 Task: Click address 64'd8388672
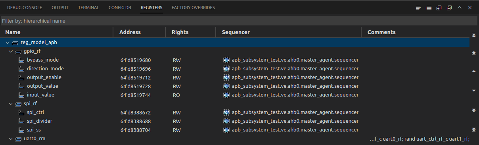(136, 113)
